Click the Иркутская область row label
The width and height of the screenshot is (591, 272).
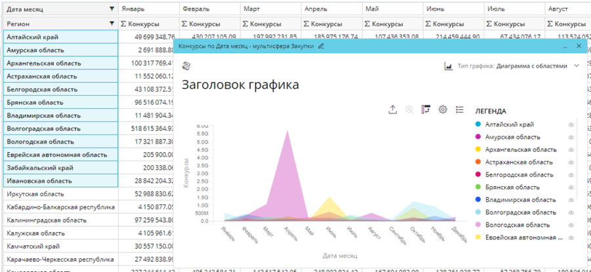35,195
